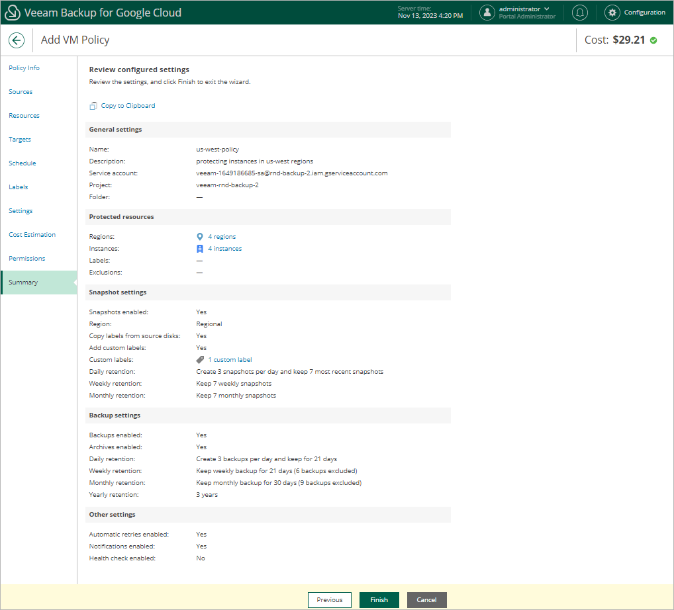Screen dimensions: 674x610
Task: Click the Copy to Clipboard link
Action: 128,106
